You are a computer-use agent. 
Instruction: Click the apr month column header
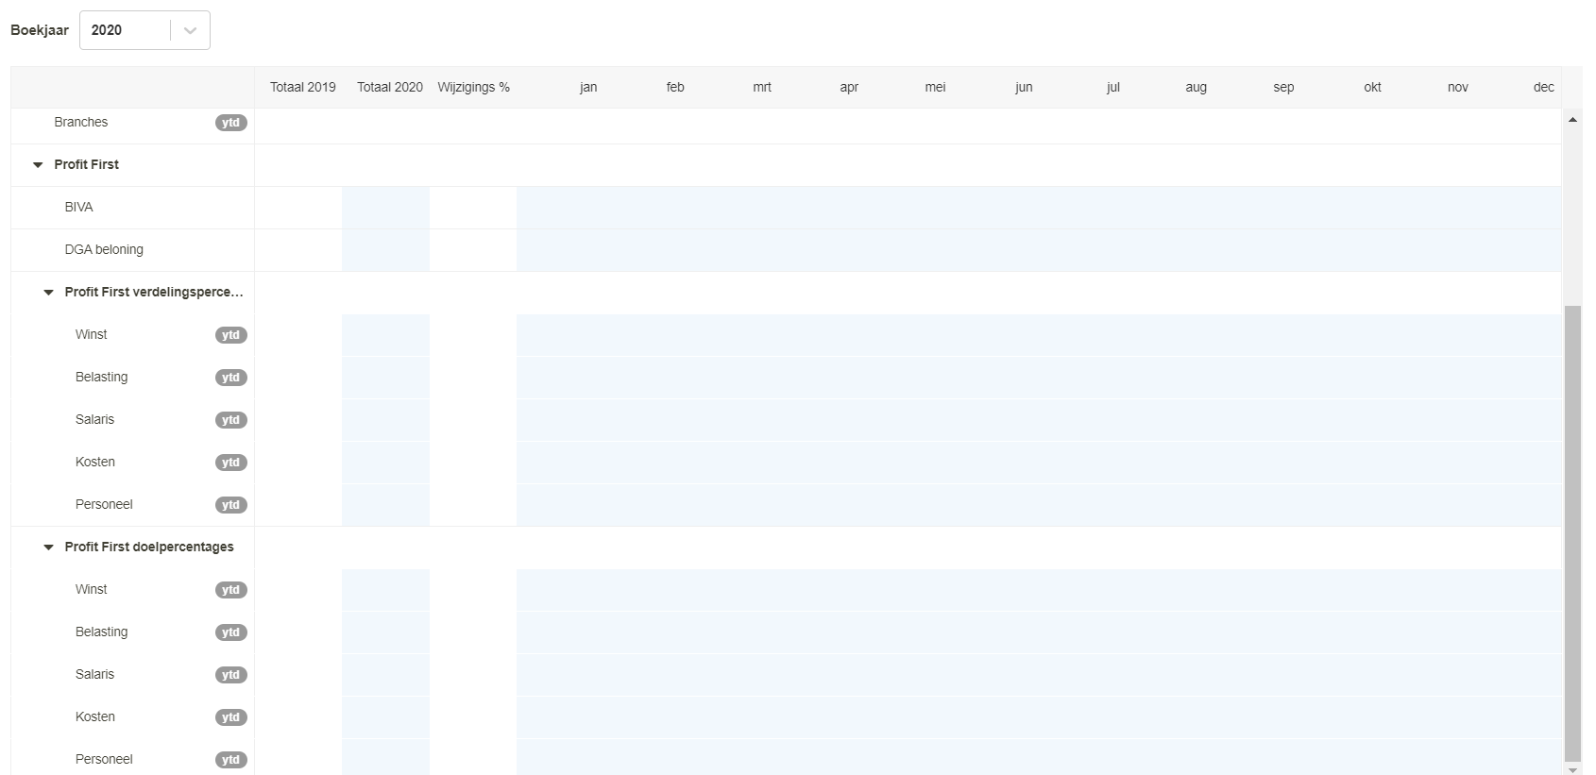click(849, 87)
